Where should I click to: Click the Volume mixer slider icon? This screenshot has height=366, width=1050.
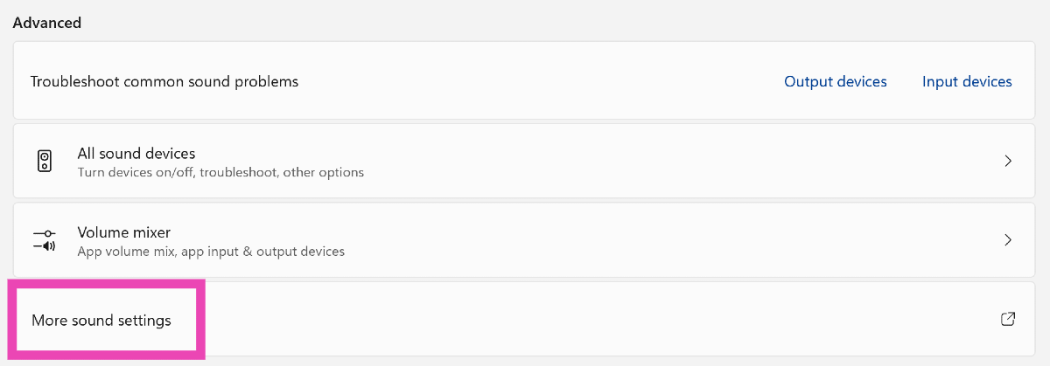[x=44, y=240]
